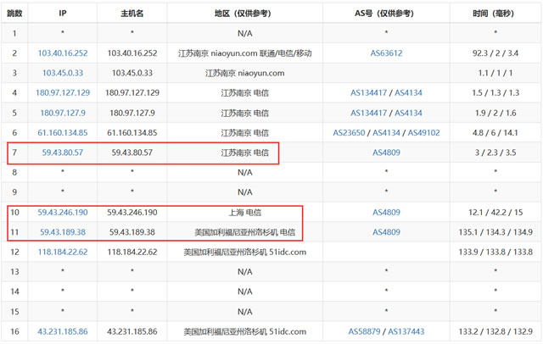
Task: Click AS4809 in the hop 10 row
Action: pos(386,213)
